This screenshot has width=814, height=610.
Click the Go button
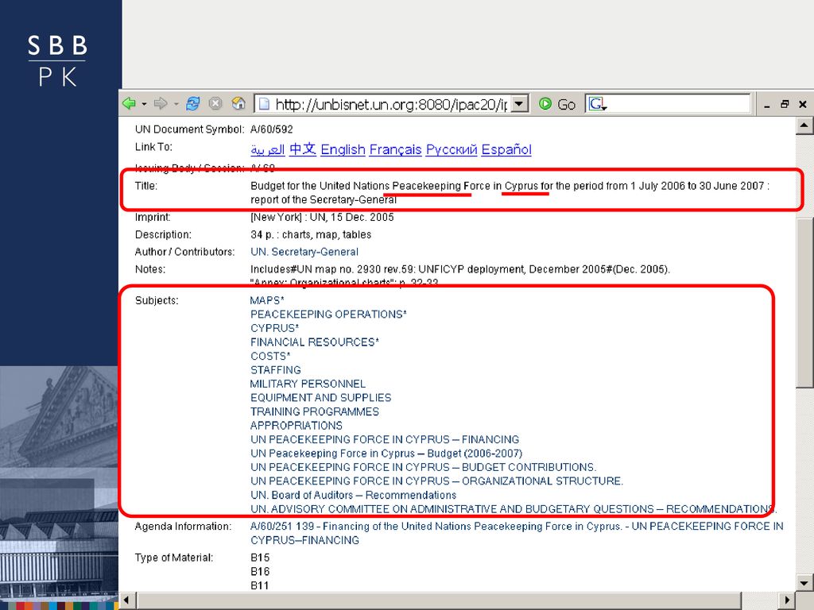(x=557, y=104)
